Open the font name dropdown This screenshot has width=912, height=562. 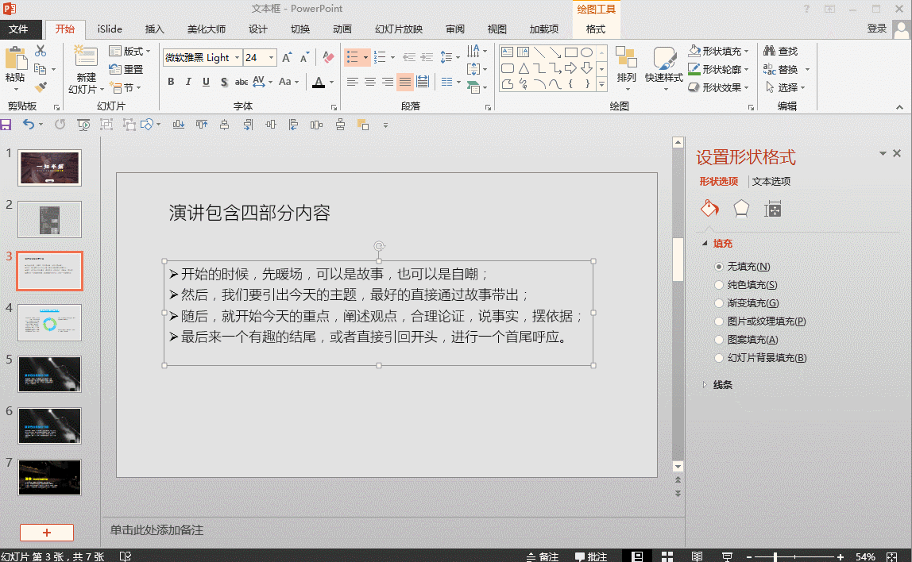[x=237, y=58]
